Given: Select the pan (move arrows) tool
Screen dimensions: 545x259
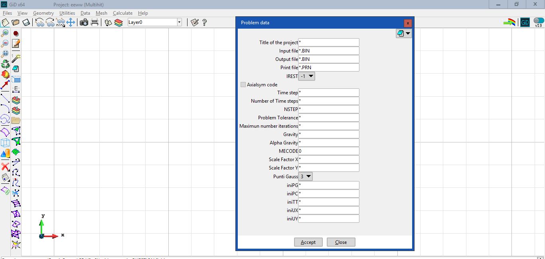Looking at the screenshot, I should tap(71, 23).
